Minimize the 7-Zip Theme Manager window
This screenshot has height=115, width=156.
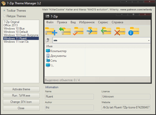coord(126,2)
